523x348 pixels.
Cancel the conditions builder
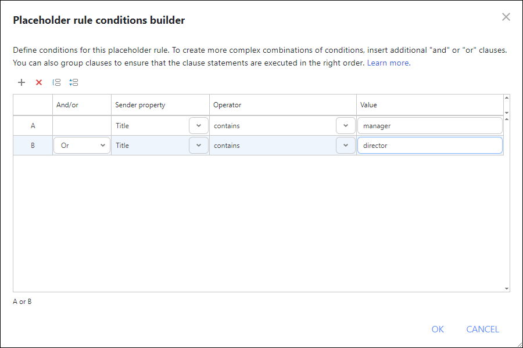482,329
